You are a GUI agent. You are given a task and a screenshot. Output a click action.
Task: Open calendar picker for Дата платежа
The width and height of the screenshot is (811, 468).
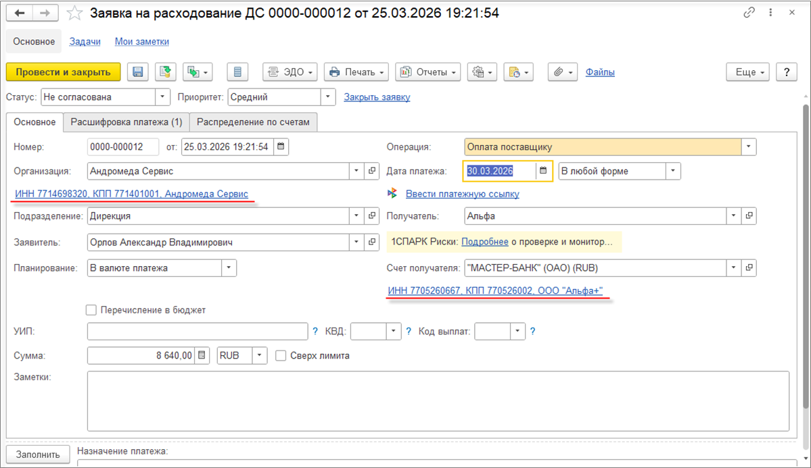tap(542, 171)
